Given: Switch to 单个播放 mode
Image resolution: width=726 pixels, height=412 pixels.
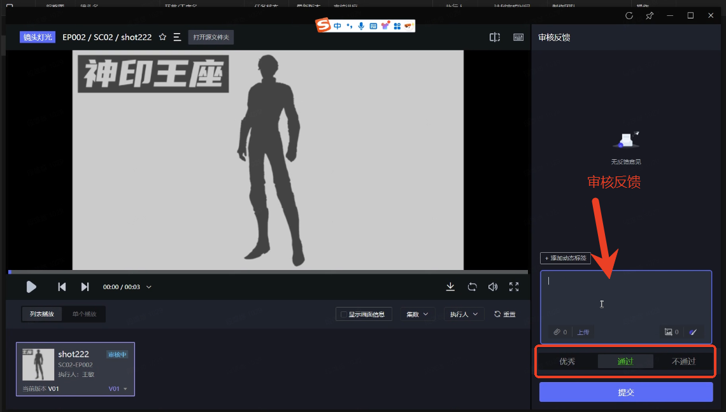Looking at the screenshot, I should click(x=84, y=314).
